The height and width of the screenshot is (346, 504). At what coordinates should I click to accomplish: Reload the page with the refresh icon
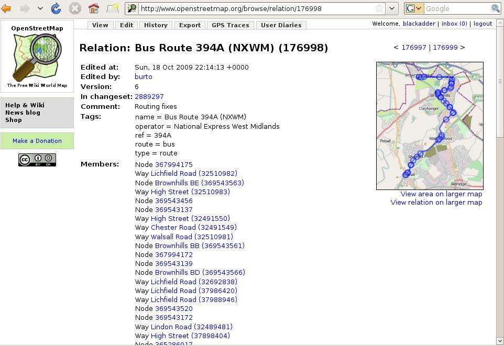(x=56, y=8)
